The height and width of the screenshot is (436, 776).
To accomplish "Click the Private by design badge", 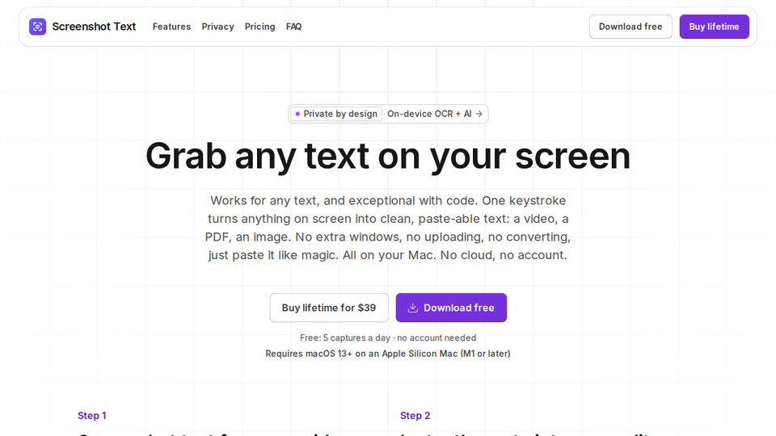I will point(336,114).
